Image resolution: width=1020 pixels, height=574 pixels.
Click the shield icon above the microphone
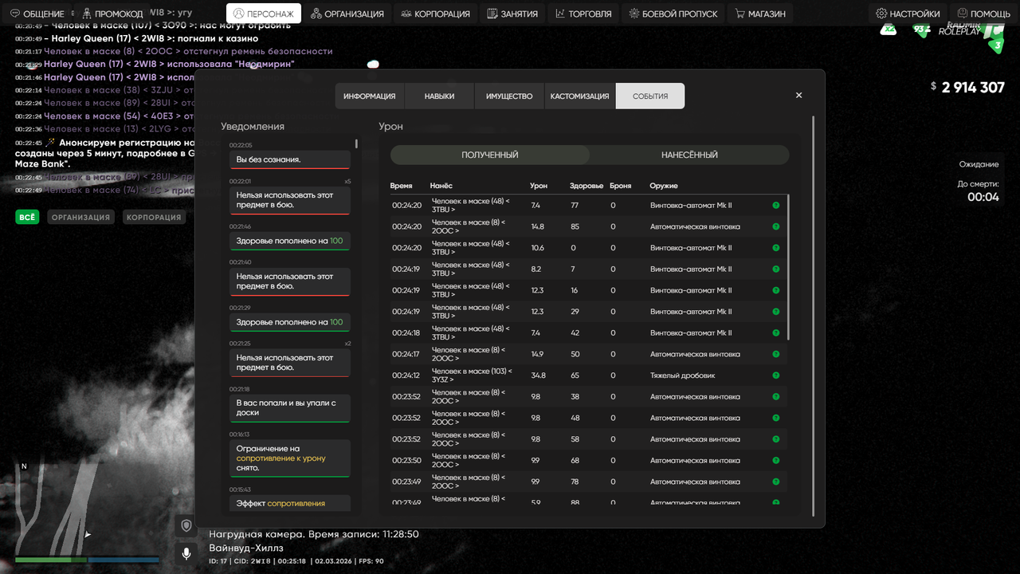point(186,525)
